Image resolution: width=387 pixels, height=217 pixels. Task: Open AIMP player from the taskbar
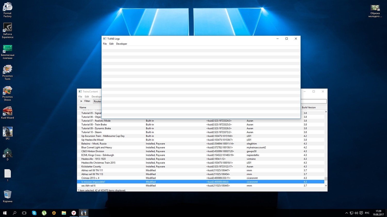coord(54,213)
